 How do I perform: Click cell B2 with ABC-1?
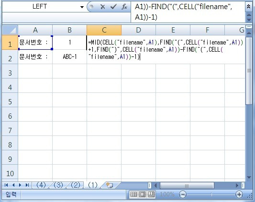click(69, 57)
